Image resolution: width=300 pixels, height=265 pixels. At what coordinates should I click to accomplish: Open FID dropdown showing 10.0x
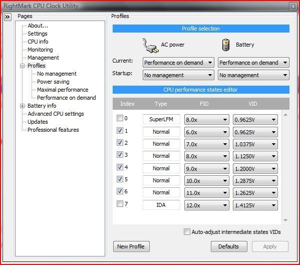tap(207, 181)
